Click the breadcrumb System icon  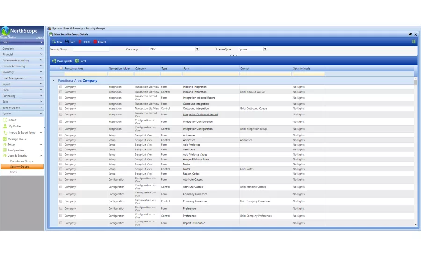click(x=49, y=28)
